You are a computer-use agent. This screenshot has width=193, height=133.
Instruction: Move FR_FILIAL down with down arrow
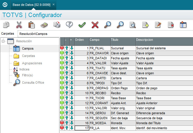click(72, 48)
